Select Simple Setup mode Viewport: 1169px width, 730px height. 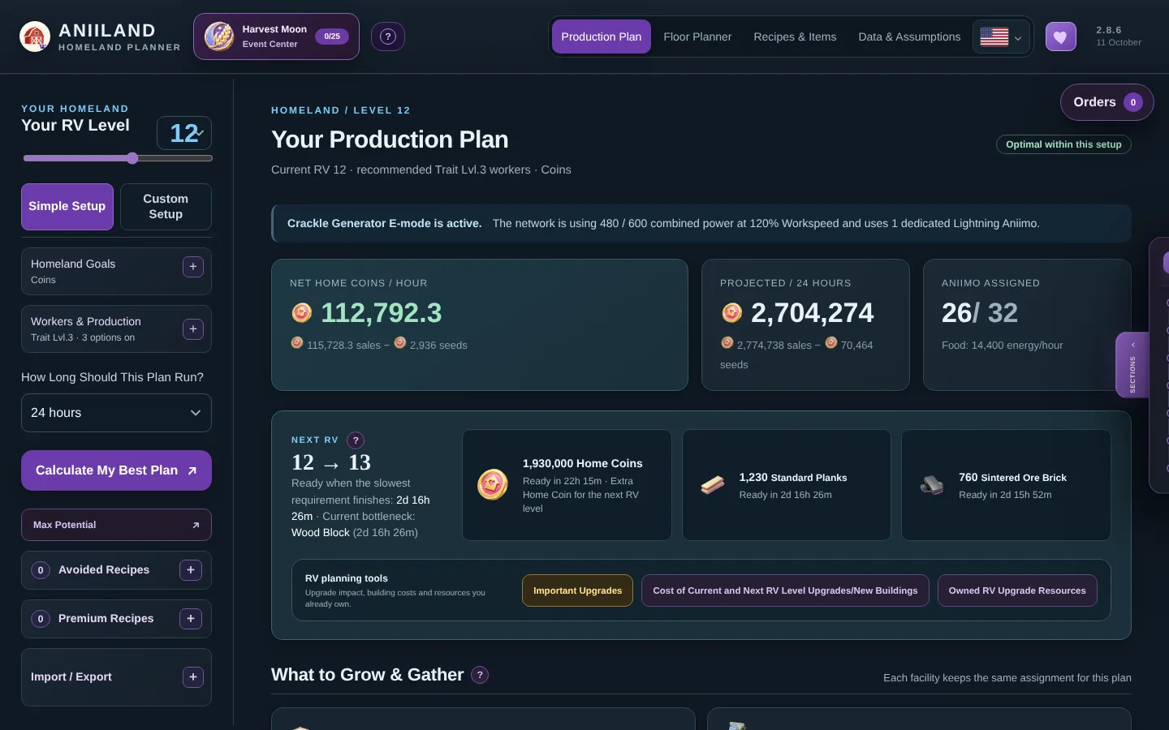coord(67,207)
